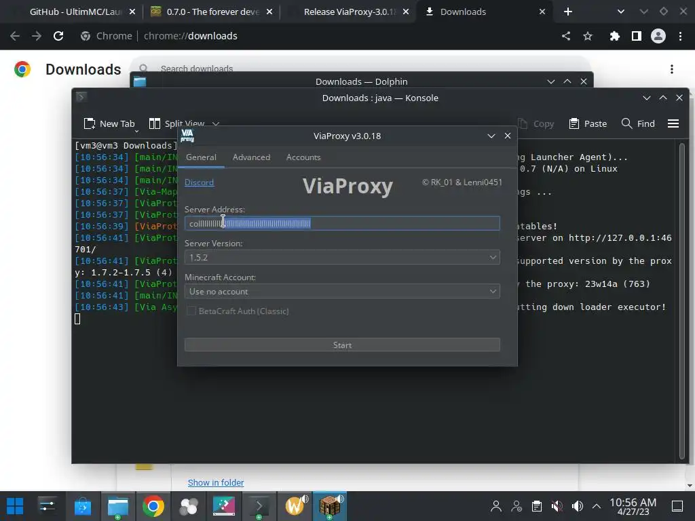This screenshot has width=695, height=521.
Task: Expand hidden system tray icons arrow
Action: 597,506
